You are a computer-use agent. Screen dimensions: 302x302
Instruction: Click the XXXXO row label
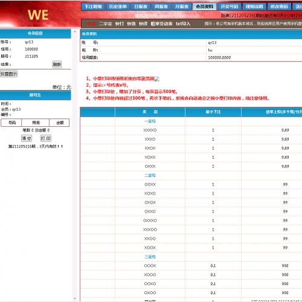click(x=150, y=130)
